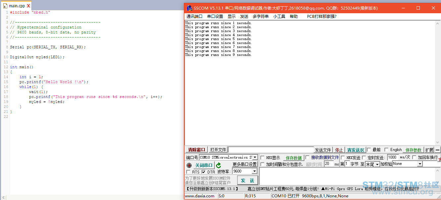Click the 保存数据 save data button

(293, 158)
